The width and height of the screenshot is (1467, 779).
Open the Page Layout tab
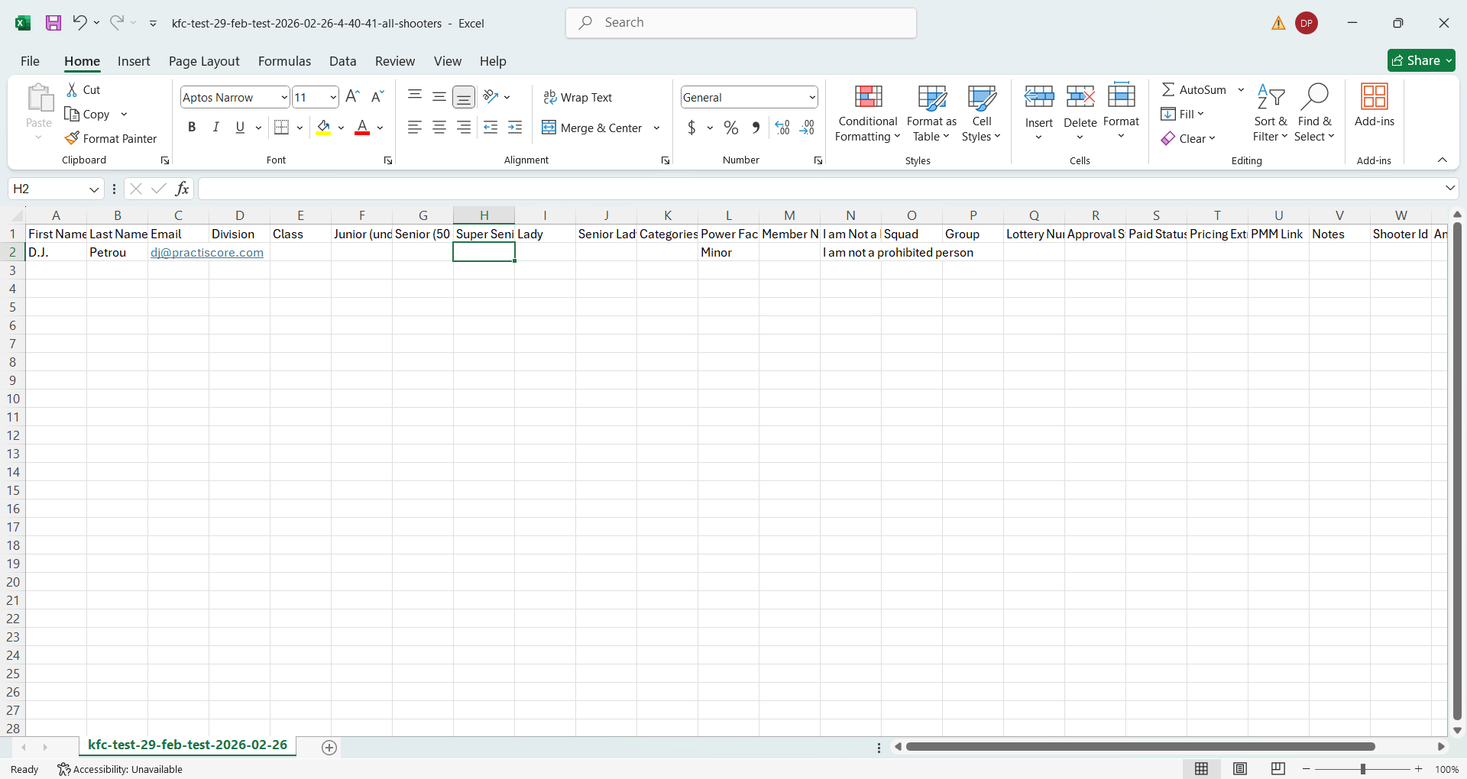[204, 61]
